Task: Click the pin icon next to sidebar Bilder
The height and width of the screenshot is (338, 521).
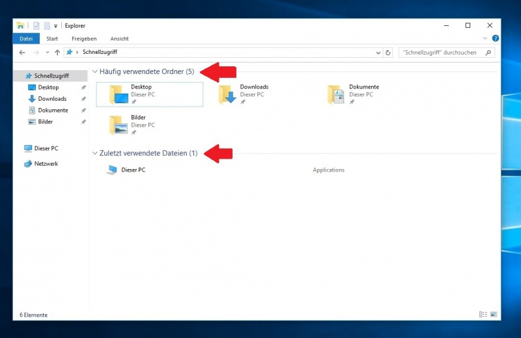Action: click(x=83, y=122)
